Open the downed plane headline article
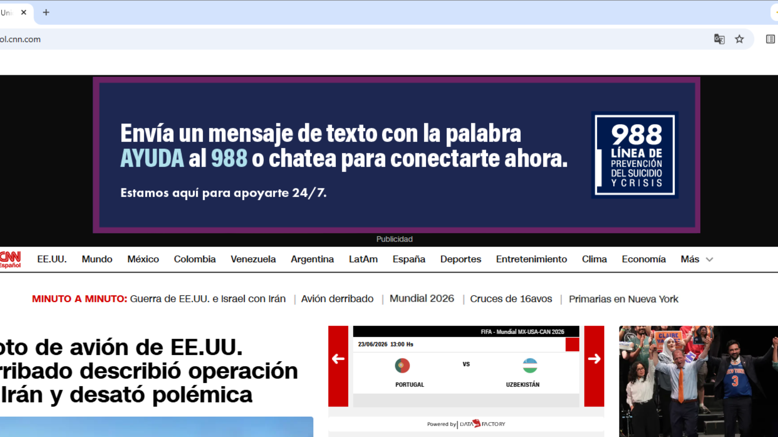This screenshot has width=778, height=437. (x=149, y=371)
